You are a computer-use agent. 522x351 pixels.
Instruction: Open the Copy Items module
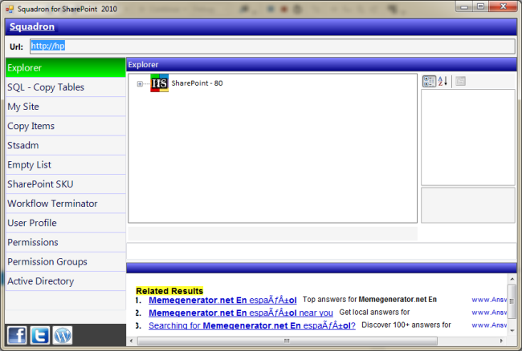(66, 126)
